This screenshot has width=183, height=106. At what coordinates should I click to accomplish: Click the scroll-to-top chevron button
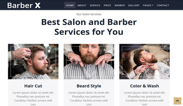click(x=177, y=101)
